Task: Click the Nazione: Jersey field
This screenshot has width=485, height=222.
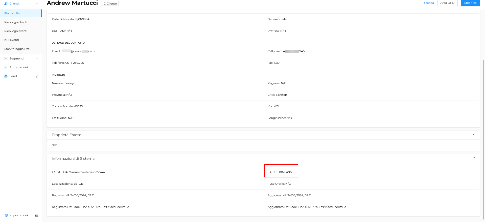Action: click(x=63, y=83)
